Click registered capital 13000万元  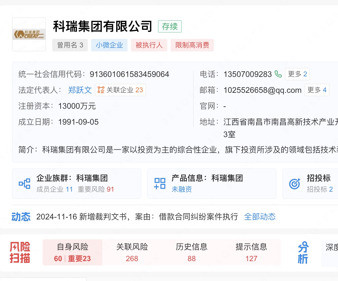click(77, 106)
